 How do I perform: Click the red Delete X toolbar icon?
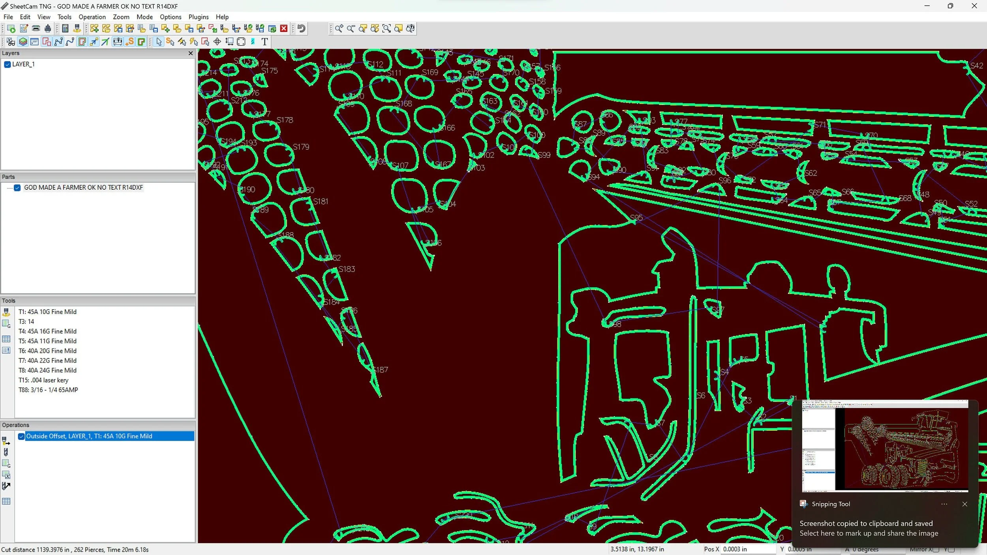[x=283, y=28]
